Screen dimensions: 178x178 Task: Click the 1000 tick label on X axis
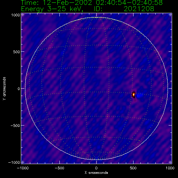tap(170, 168)
